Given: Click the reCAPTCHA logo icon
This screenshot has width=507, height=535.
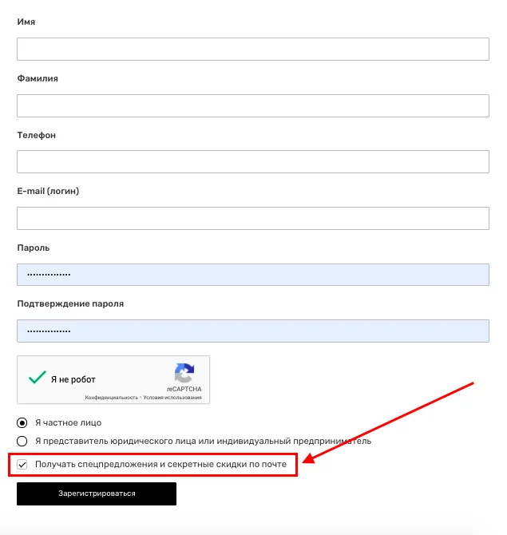Looking at the screenshot, I should click(184, 374).
